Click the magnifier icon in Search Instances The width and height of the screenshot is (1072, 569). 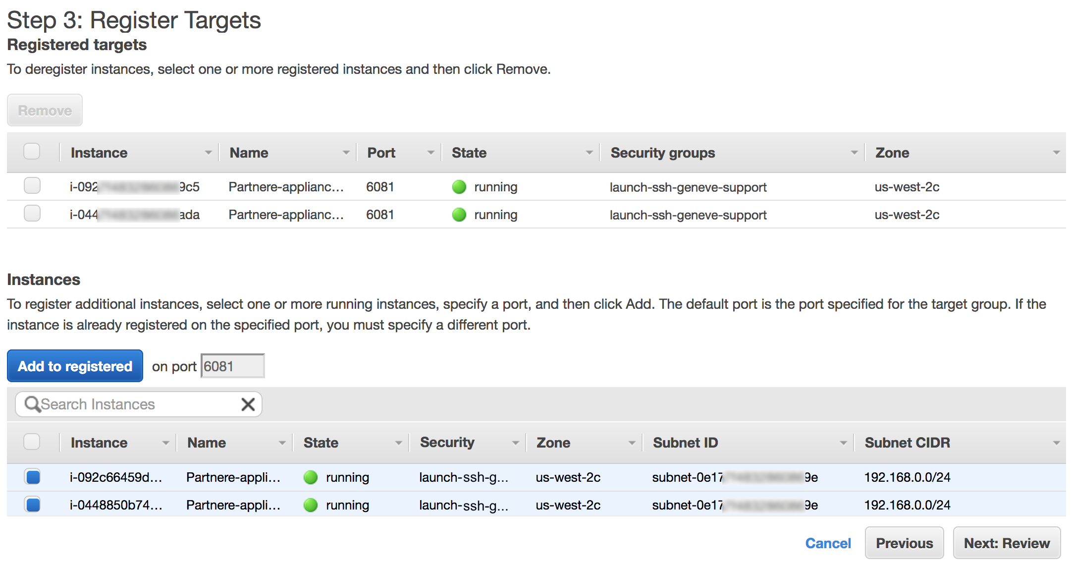pyautogui.click(x=32, y=404)
